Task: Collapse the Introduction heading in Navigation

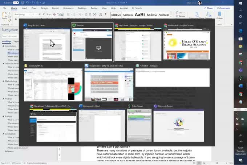Action: [3, 46]
